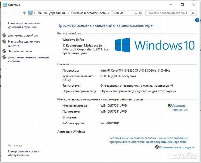Screen dimensions: 201x163
Task: Maximize the Система window
Action: [x=182, y=5]
